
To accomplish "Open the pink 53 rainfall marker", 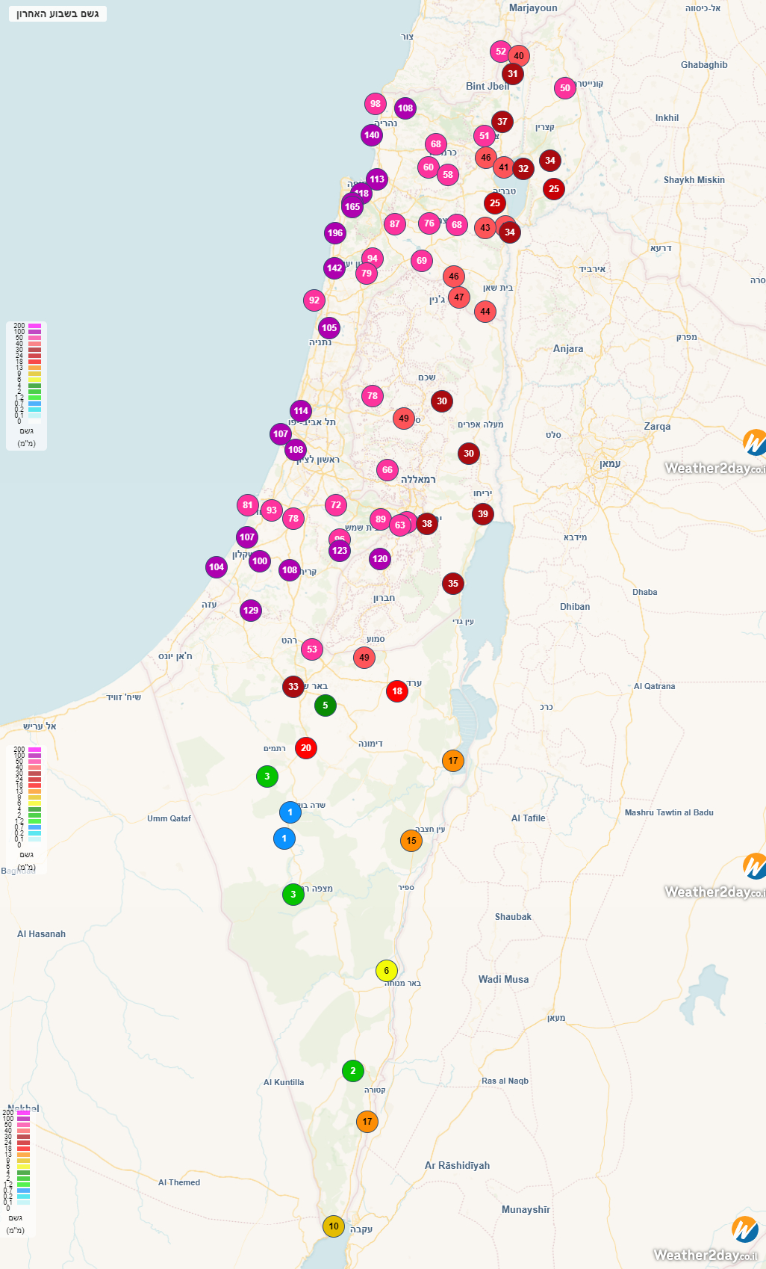I will 312,649.
